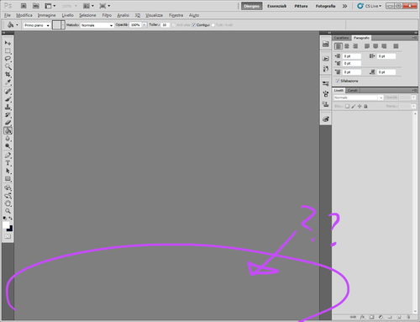Select the Hand tool
Viewport: 420px width, 322px height.
8,203
